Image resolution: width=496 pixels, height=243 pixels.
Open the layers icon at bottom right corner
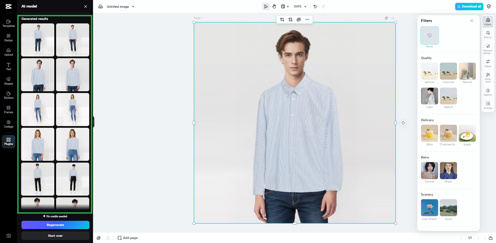pyautogui.click(x=490, y=238)
